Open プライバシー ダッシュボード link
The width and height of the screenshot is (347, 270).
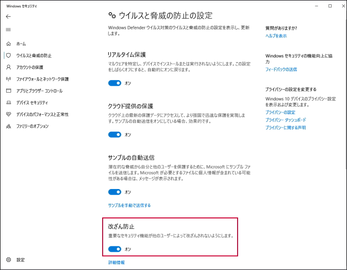pyautogui.click(x=286, y=120)
